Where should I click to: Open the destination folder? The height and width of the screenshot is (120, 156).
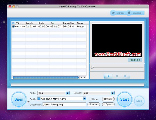coord(108,104)
